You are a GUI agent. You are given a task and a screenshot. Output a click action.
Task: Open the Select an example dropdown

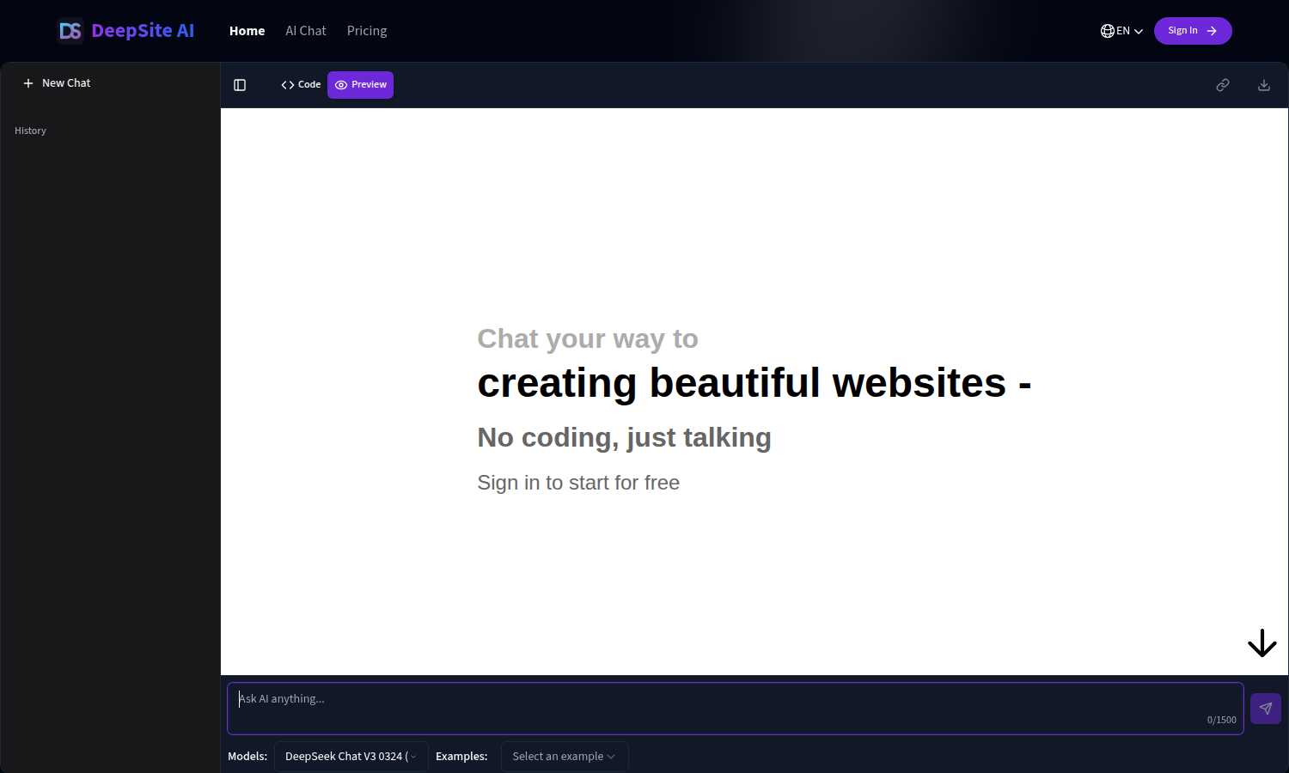coord(565,757)
